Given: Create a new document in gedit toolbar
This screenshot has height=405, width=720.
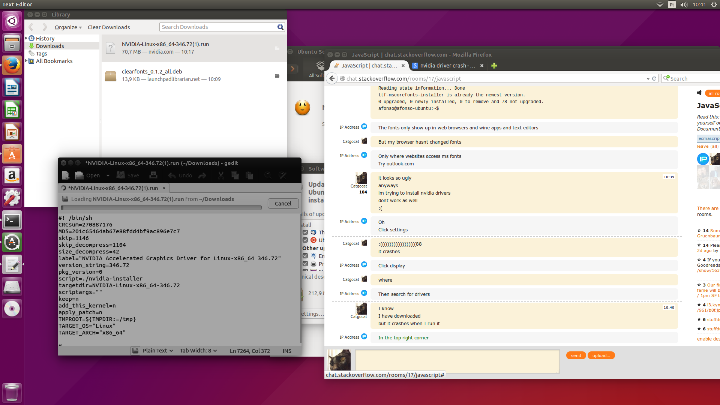Looking at the screenshot, I should pyautogui.click(x=65, y=175).
